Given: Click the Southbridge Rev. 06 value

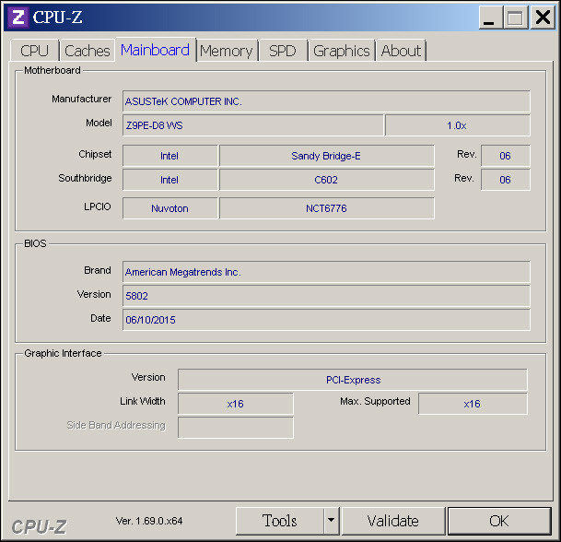Looking at the screenshot, I should pyautogui.click(x=505, y=180).
